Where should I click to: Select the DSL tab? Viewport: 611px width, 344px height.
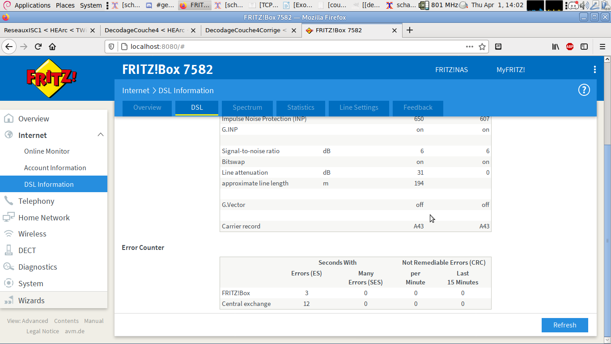[197, 107]
